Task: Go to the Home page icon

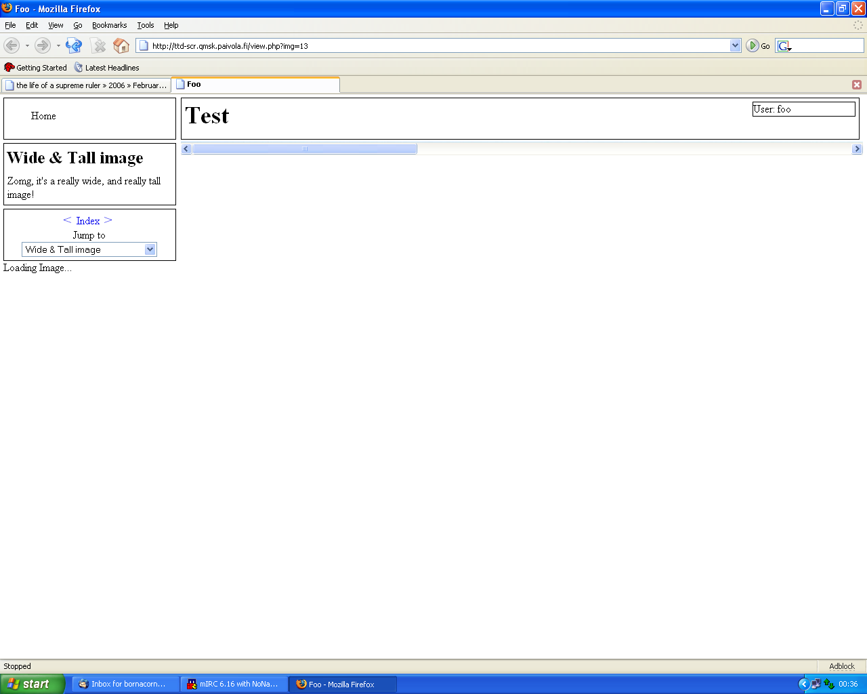Action: (121, 45)
